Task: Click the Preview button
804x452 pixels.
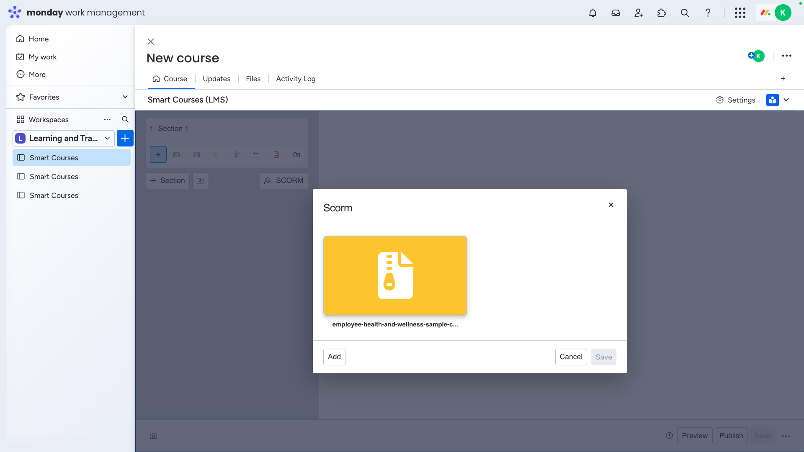Action: 695,436
